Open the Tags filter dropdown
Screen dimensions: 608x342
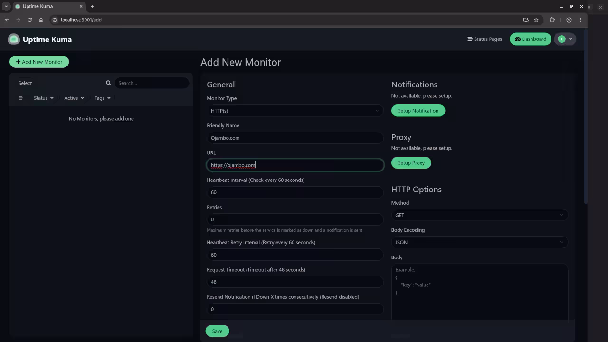(103, 98)
